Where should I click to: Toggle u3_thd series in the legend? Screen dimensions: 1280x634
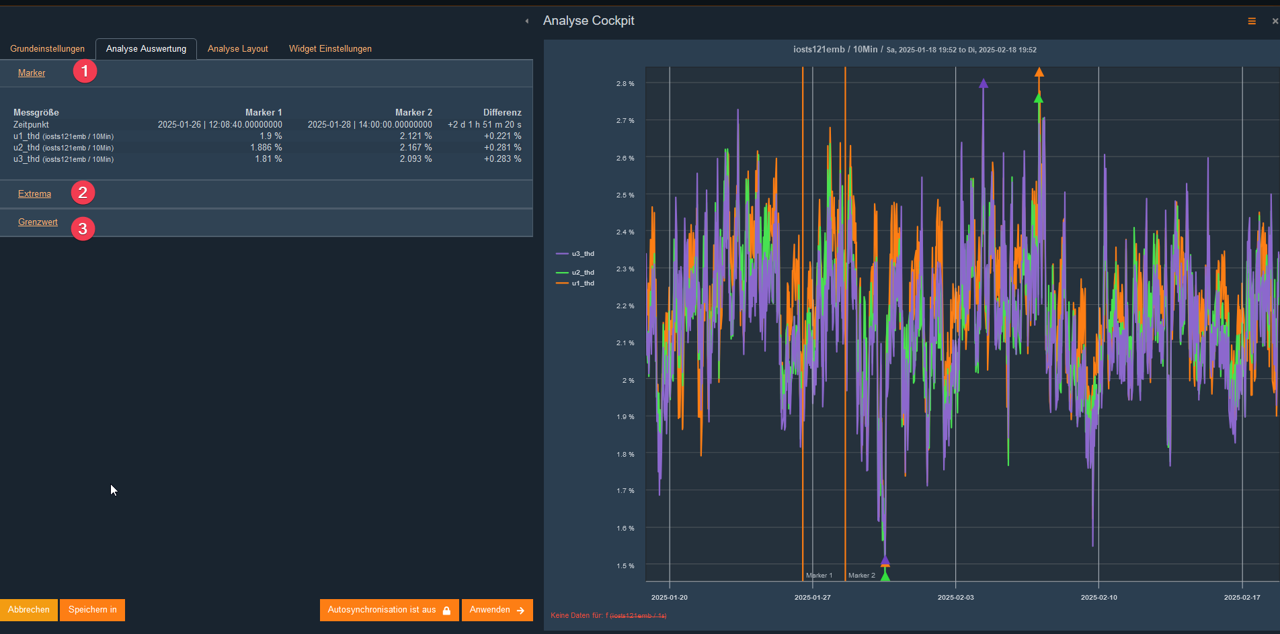tap(582, 254)
